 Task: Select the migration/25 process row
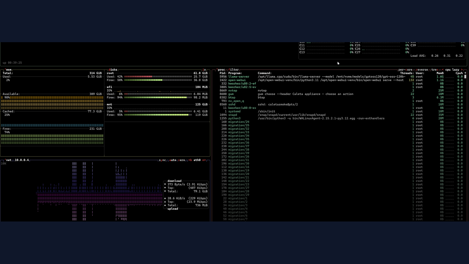(x=341, y=125)
